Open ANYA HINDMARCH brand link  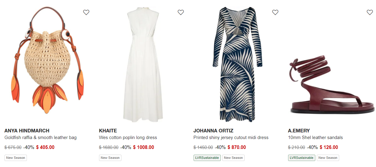click(x=27, y=131)
